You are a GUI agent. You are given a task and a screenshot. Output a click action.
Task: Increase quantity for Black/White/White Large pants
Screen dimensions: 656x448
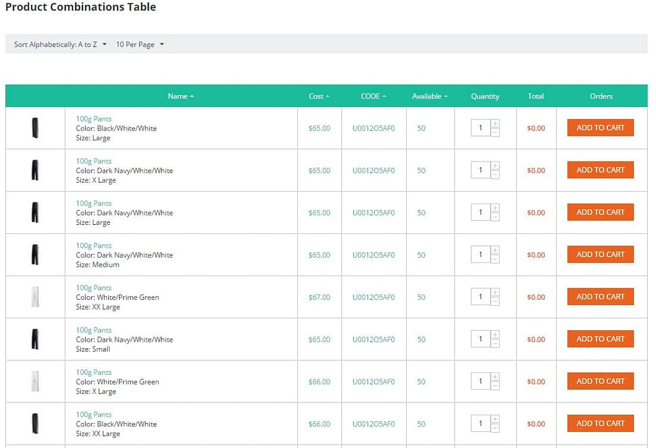pyautogui.click(x=495, y=124)
